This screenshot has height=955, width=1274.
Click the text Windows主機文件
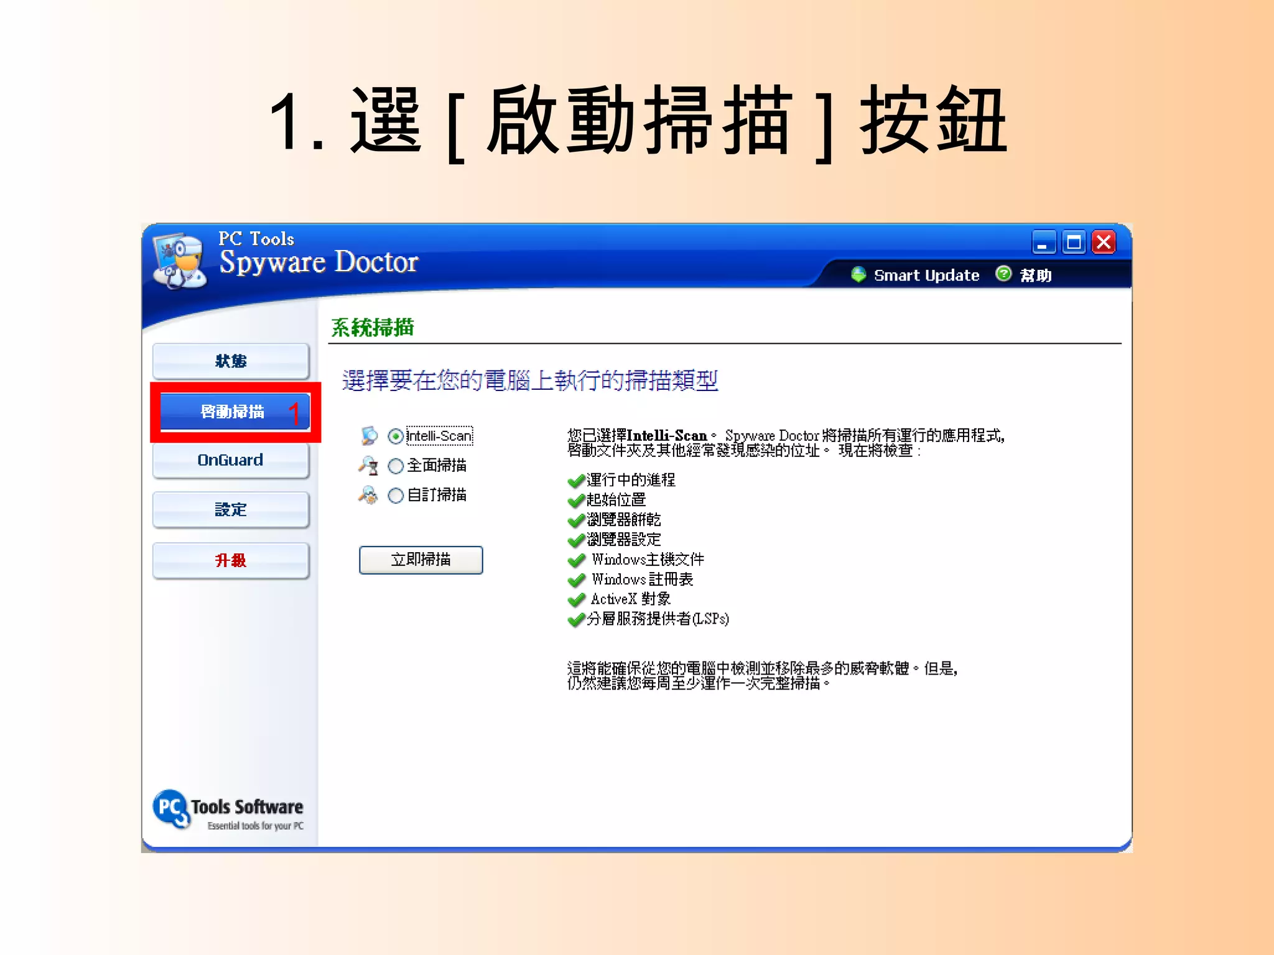(x=648, y=560)
